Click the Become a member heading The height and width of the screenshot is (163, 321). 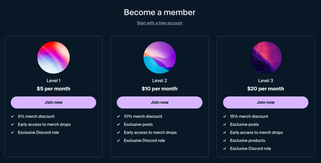coord(160,12)
